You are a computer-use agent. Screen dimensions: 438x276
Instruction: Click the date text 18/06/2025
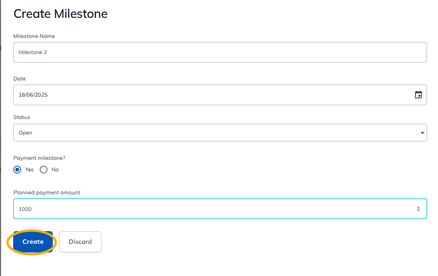point(33,95)
